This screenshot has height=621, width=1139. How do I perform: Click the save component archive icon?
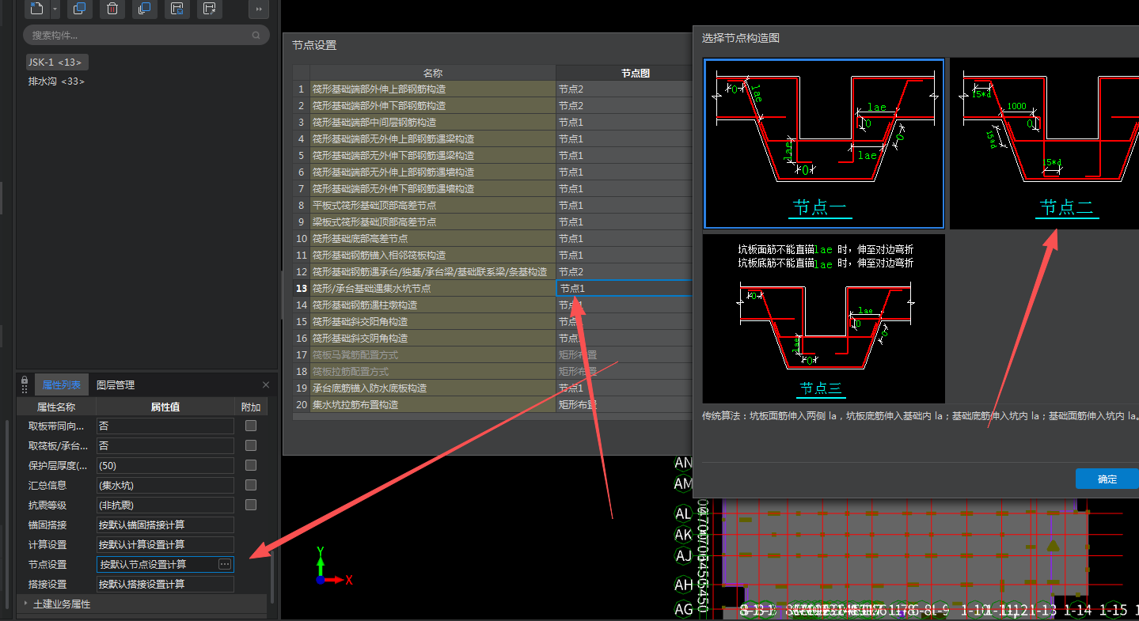click(177, 9)
